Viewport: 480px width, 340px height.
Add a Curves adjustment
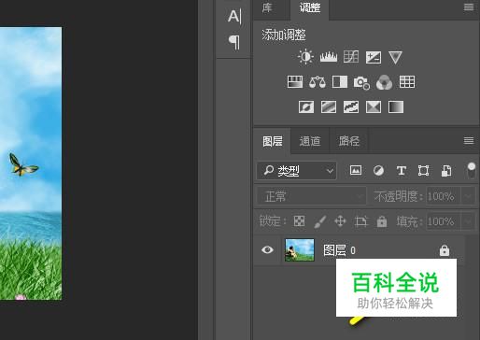[351, 57]
